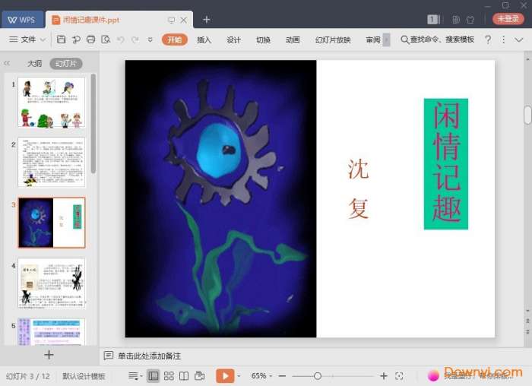
Task: Click the 默认设计模板 status text
Action: click(x=84, y=376)
